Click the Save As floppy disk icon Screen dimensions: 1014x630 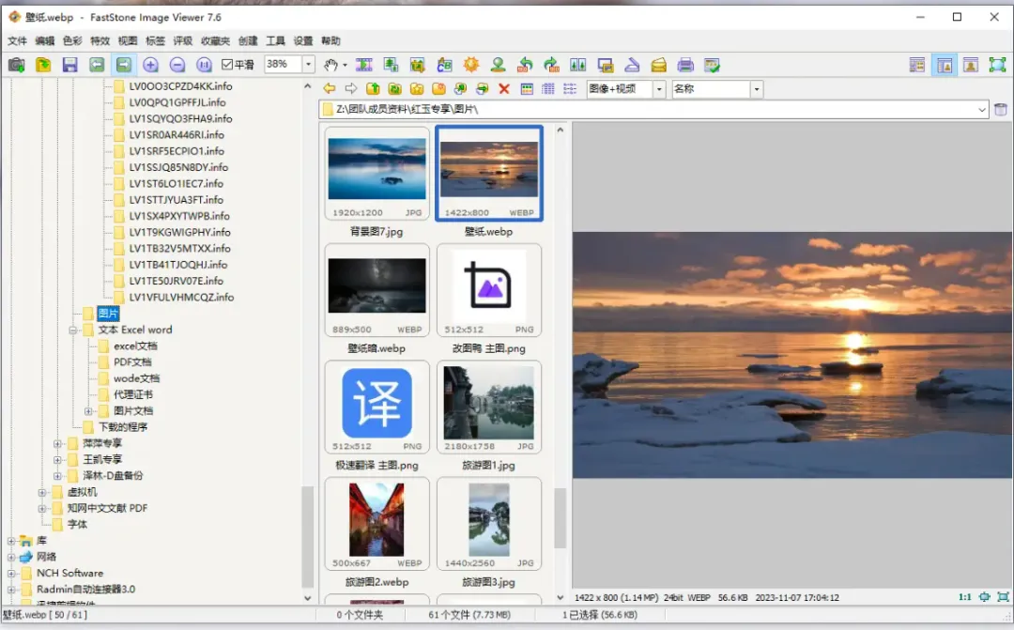(x=69, y=65)
